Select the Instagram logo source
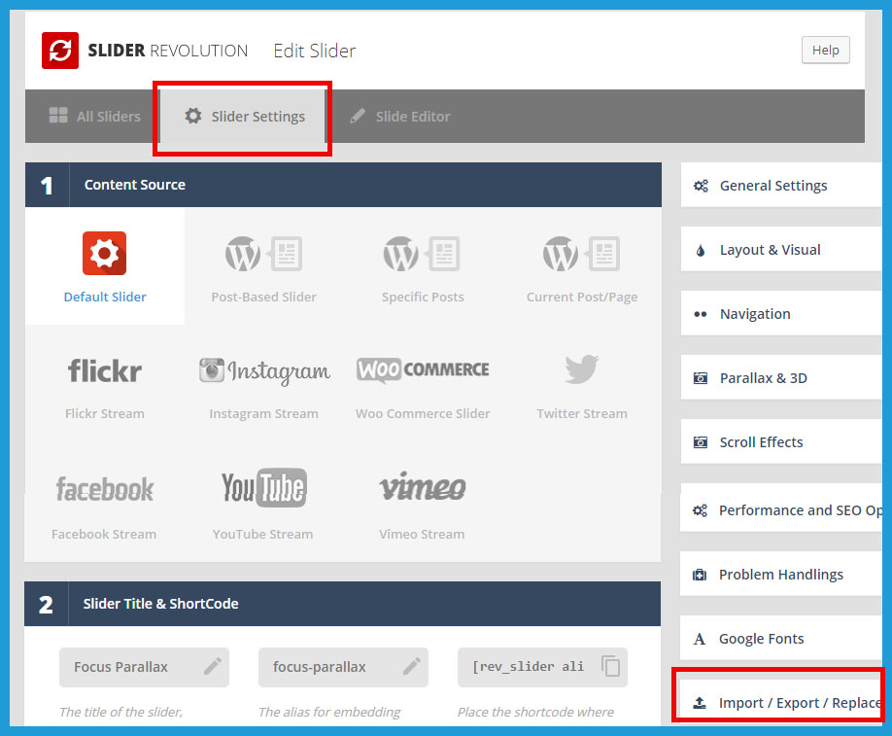This screenshot has height=736, width=892. pyautogui.click(x=264, y=371)
